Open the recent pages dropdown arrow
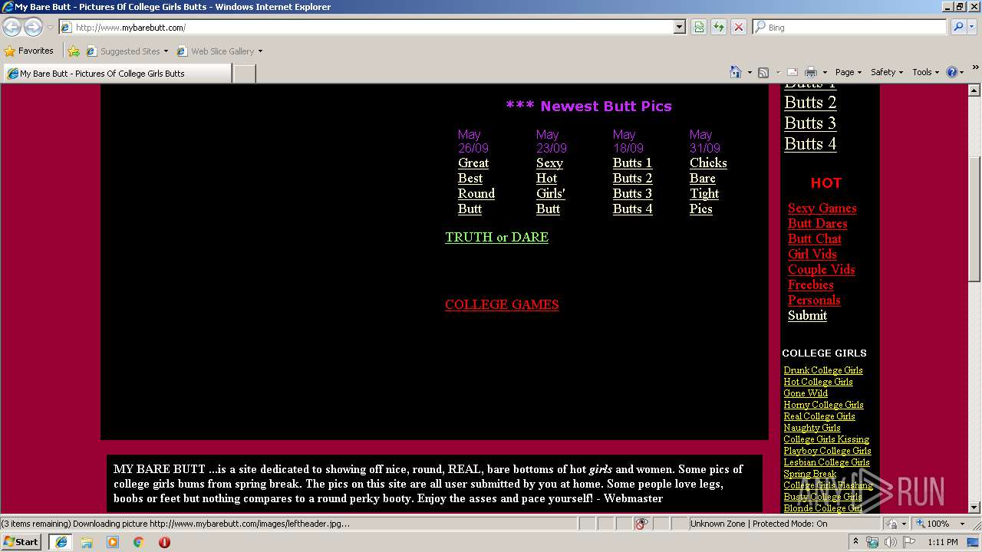 click(x=50, y=28)
